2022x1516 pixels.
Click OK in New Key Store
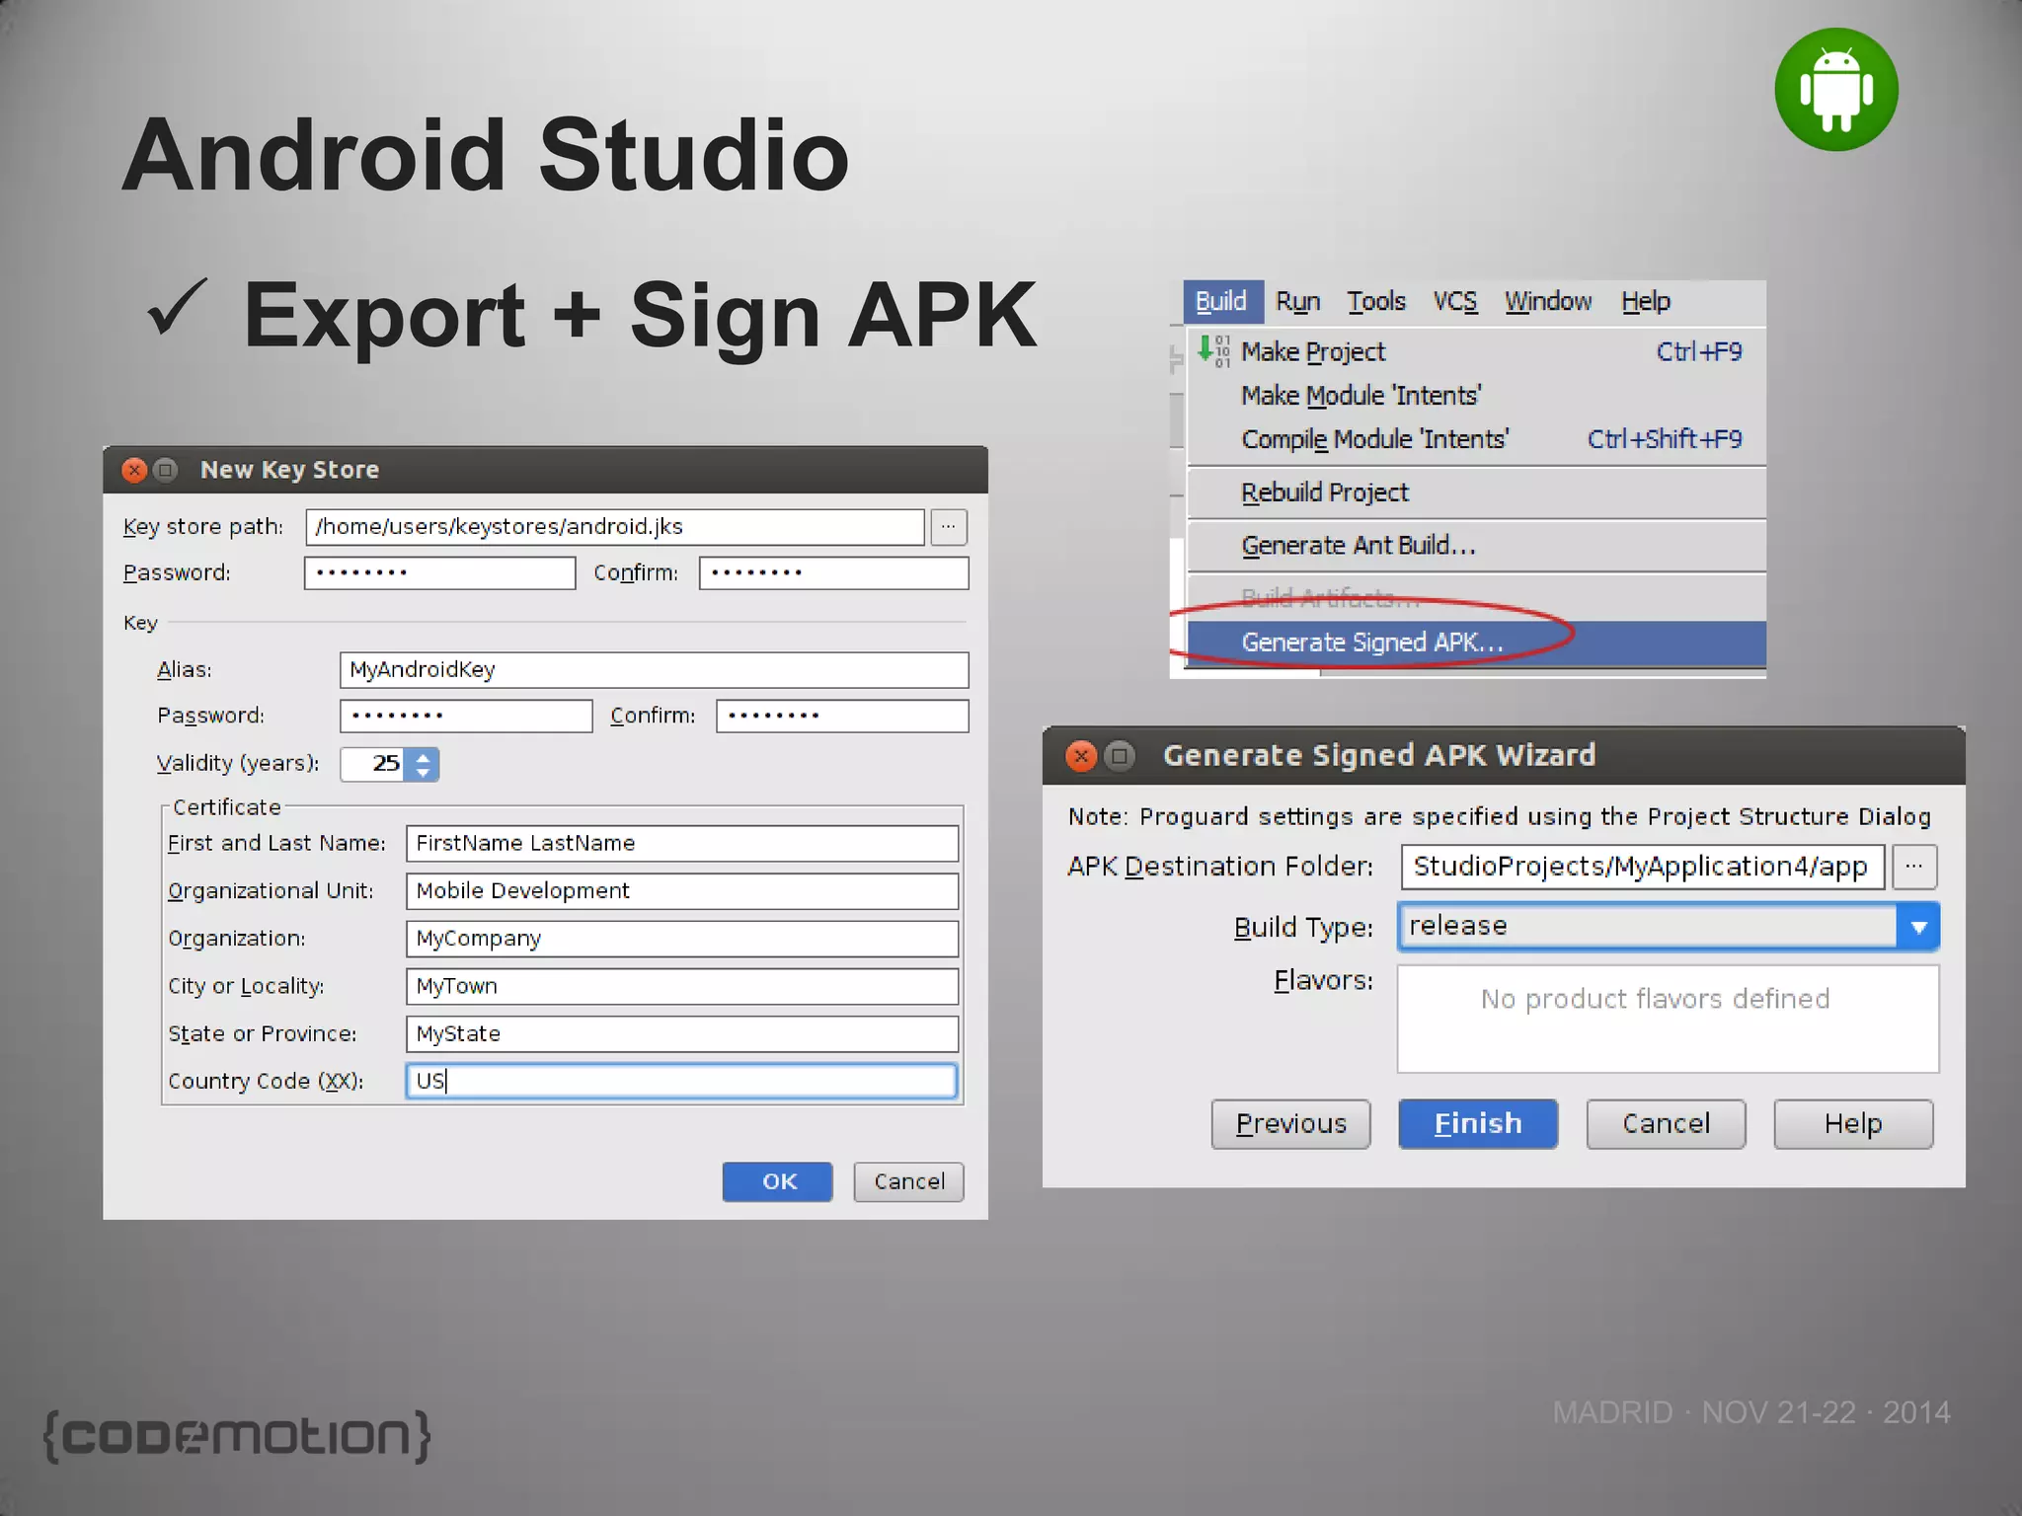[x=778, y=1181]
